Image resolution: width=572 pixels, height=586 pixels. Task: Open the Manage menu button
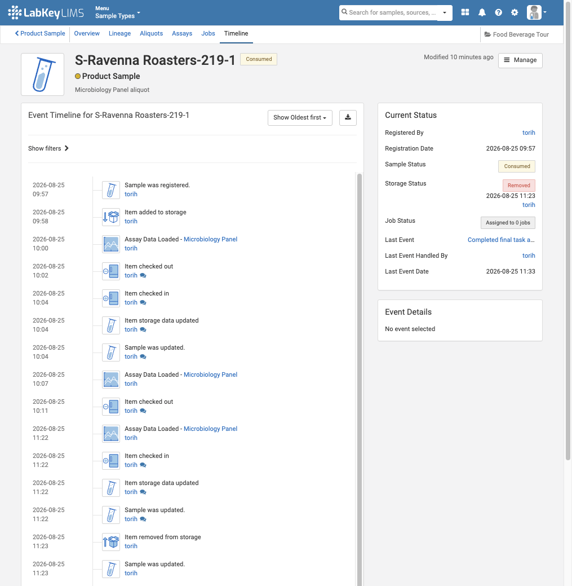tap(520, 60)
